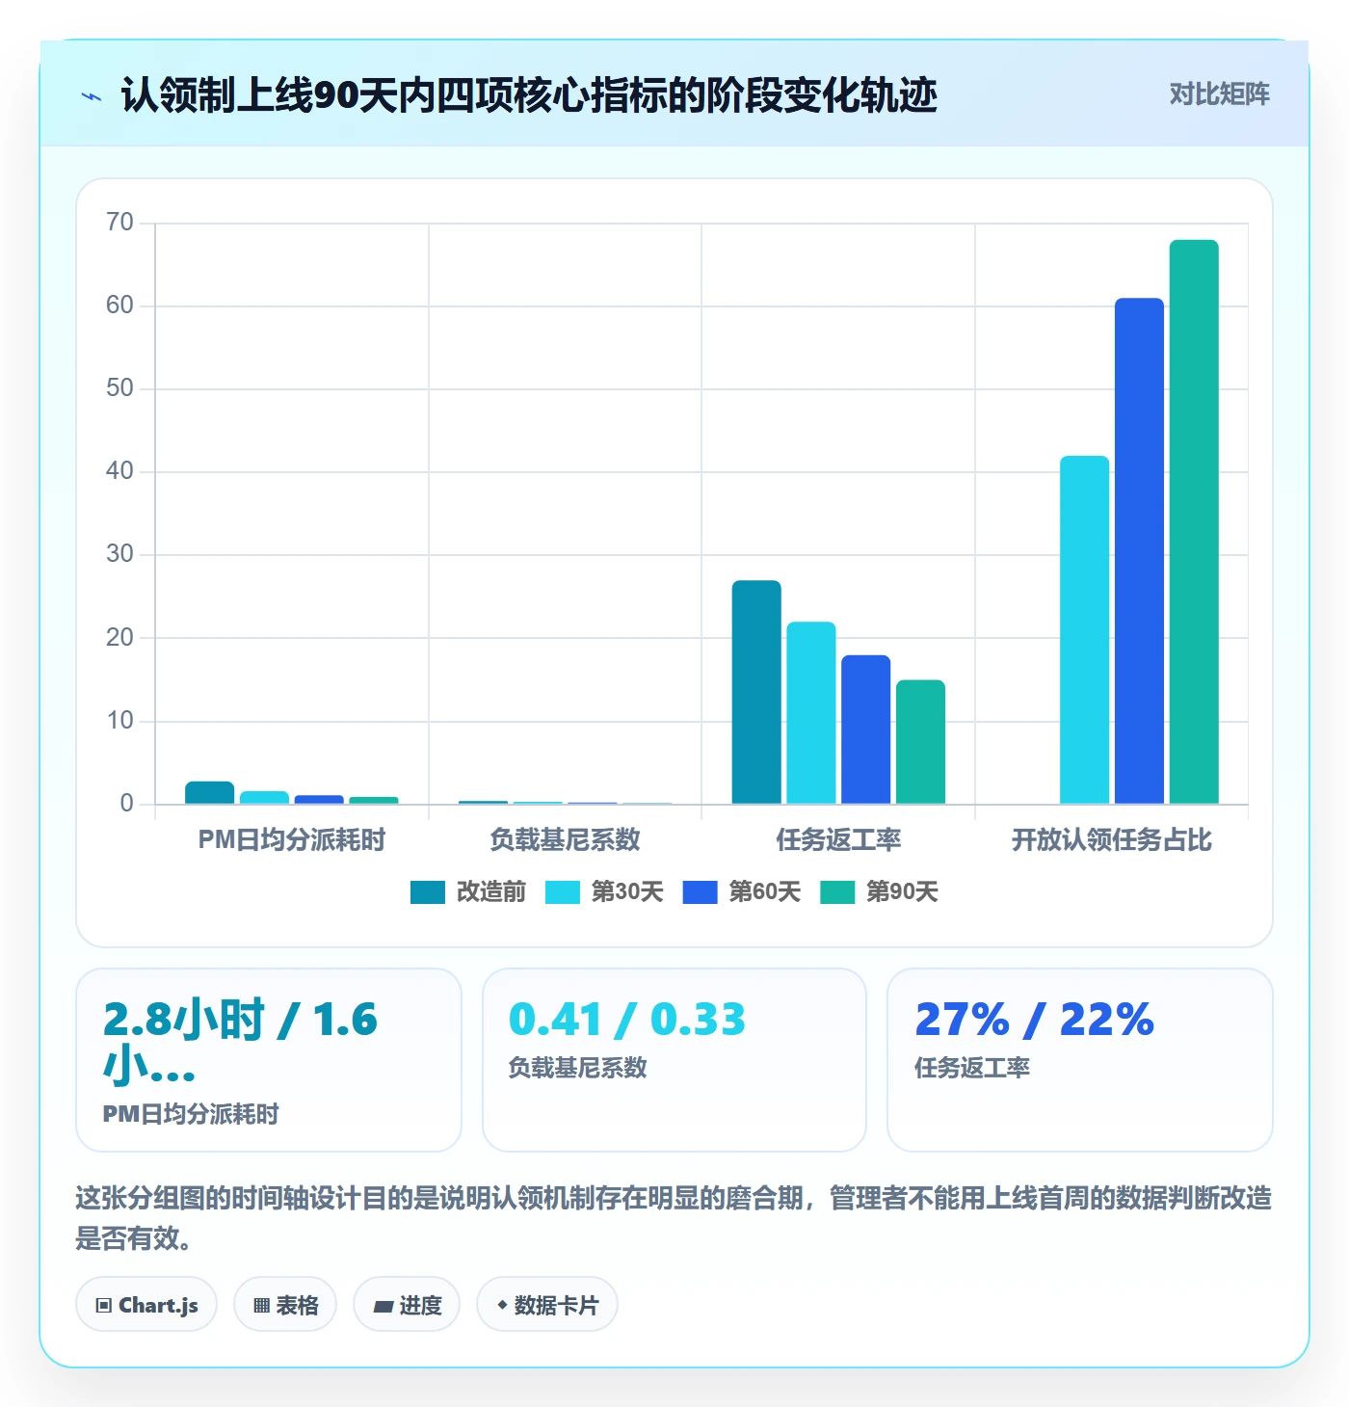Click the 0.41 / 0.33 stat value
Screen dimensions: 1349x1407
(627, 1020)
